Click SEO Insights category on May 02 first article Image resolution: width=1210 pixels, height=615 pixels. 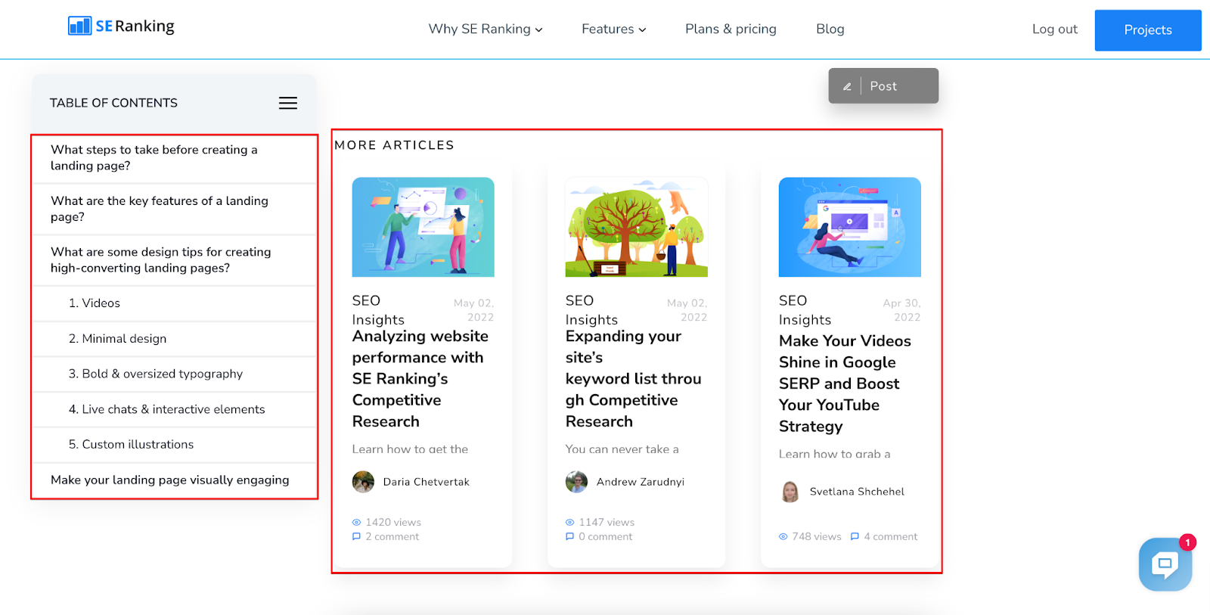click(x=378, y=310)
